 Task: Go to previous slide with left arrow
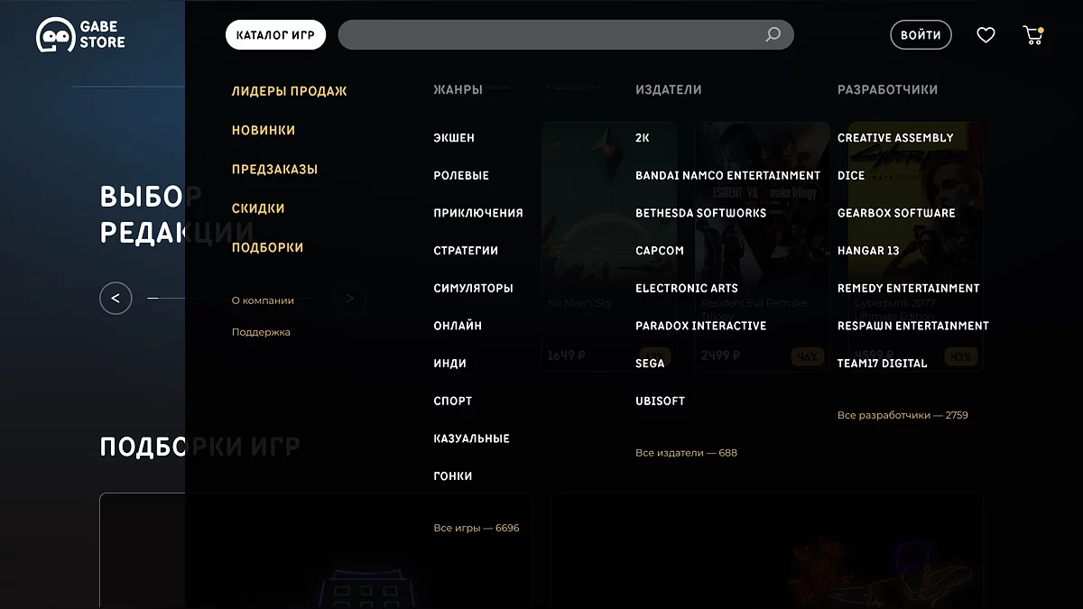(x=116, y=298)
